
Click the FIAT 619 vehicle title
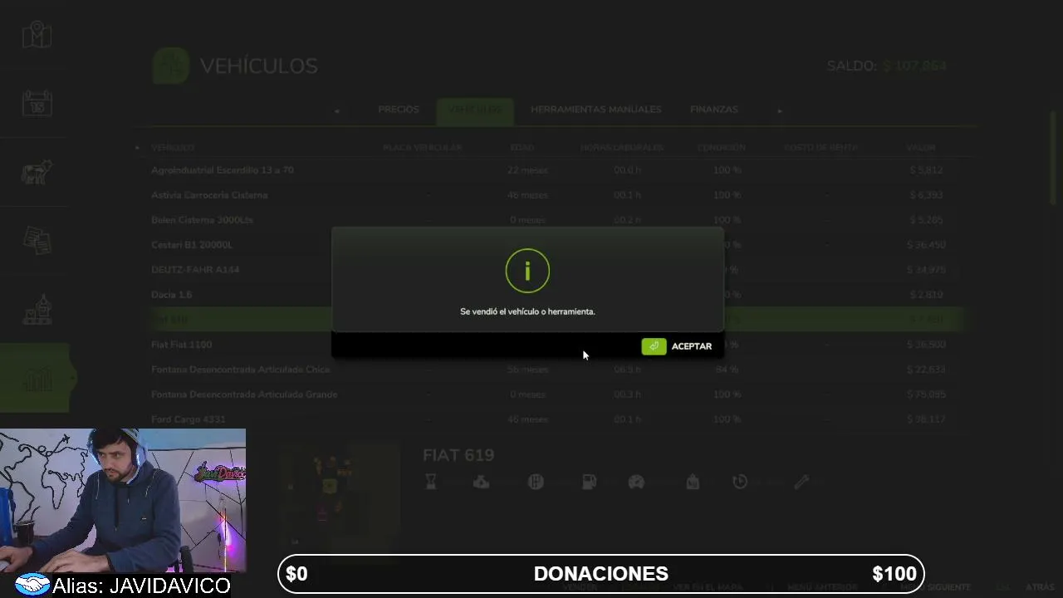[x=458, y=455]
